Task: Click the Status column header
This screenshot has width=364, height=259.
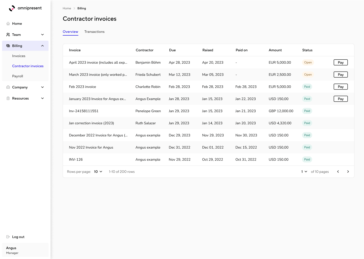Action: click(x=307, y=50)
